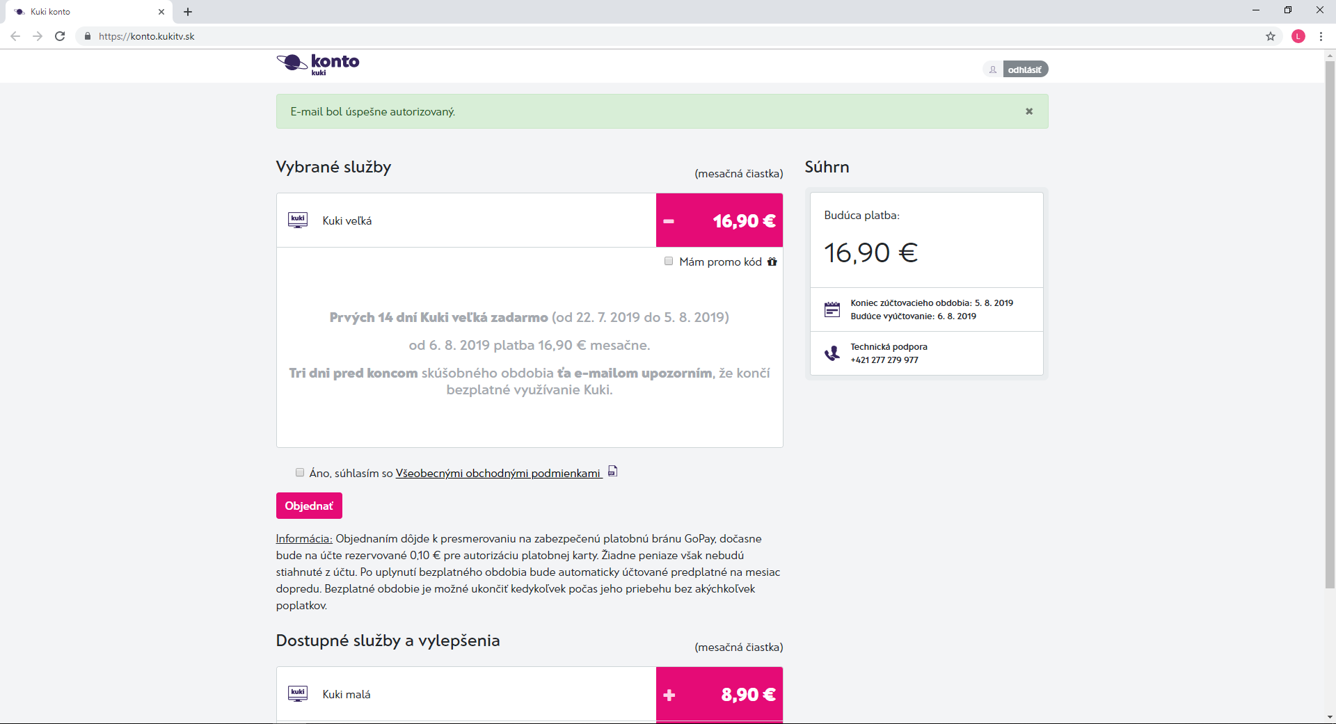
Task: Go back with the browser back arrow
Action: 15,36
